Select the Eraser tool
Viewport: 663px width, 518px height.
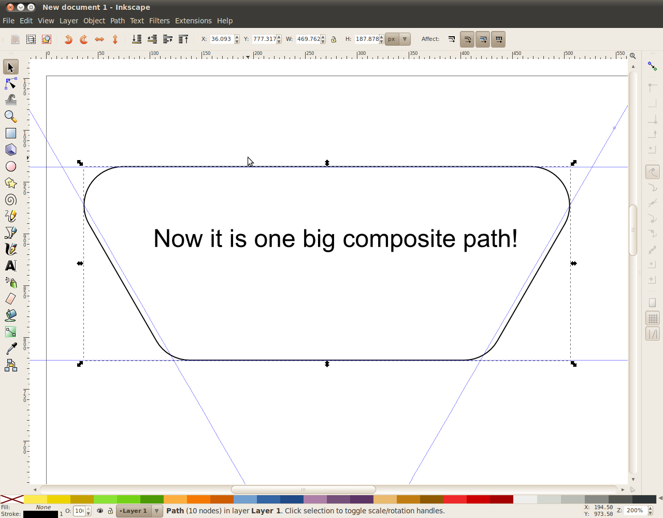11,299
